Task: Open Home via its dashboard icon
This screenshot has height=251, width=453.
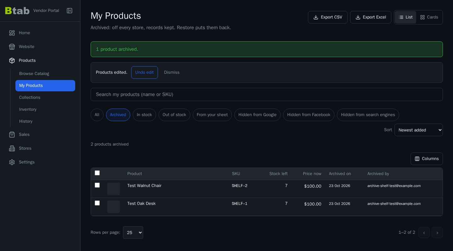Action: click(x=12, y=33)
